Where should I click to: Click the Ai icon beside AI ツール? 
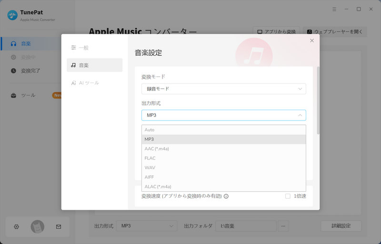coord(73,83)
